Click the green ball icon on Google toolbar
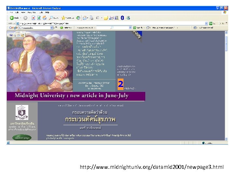The width and height of the screenshot is (234, 176). [61, 28]
